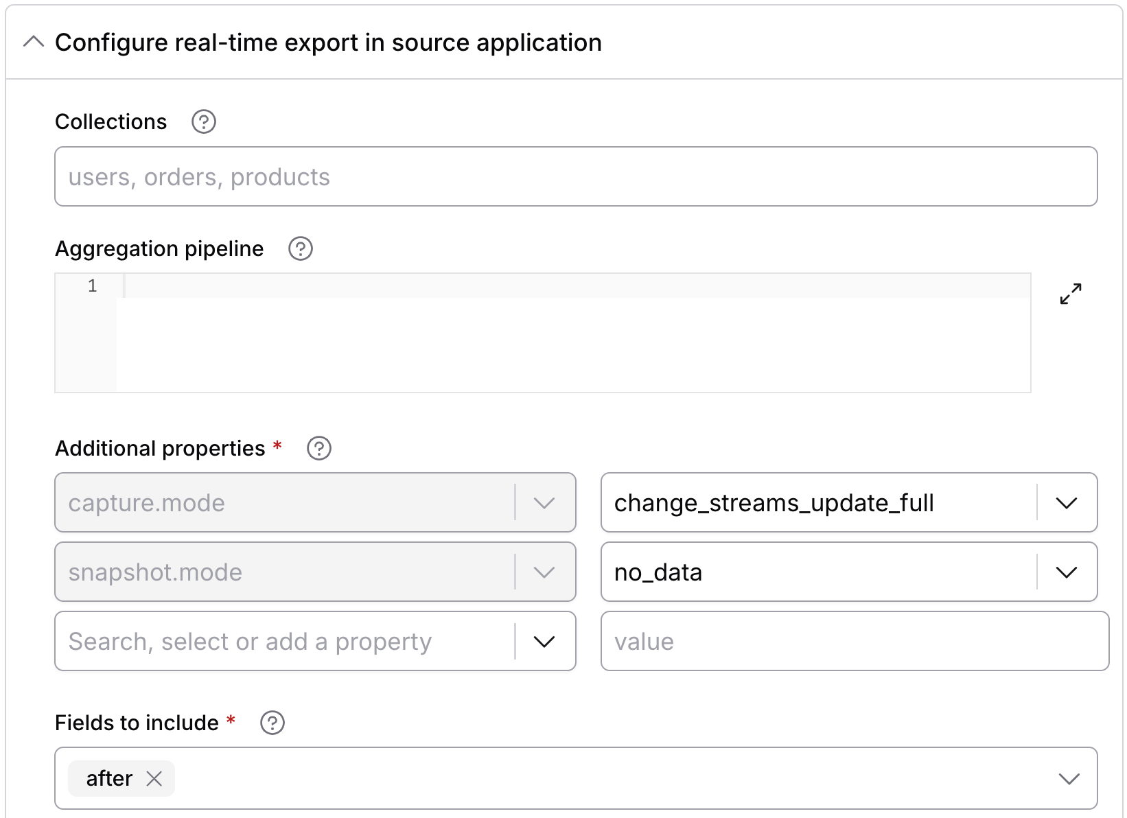This screenshot has height=818, width=1127.
Task: Remove the 'after' field tag
Action: point(154,778)
